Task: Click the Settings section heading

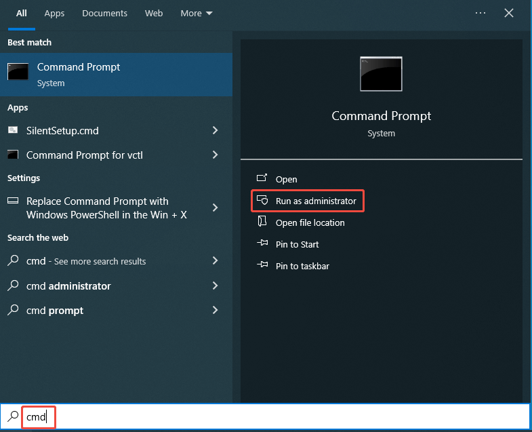Action: pyautogui.click(x=24, y=178)
